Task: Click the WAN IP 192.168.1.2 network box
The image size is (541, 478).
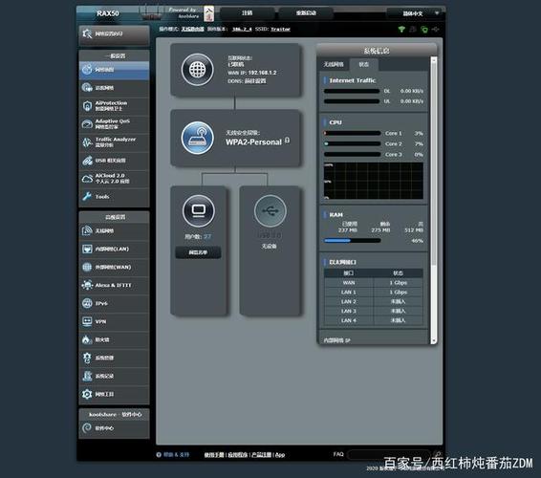Action: [x=236, y=70]
